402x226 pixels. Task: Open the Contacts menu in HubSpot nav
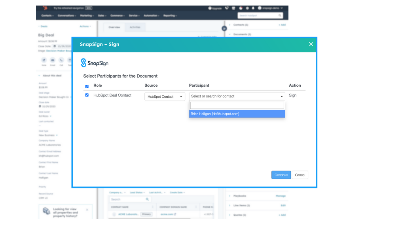47,16
